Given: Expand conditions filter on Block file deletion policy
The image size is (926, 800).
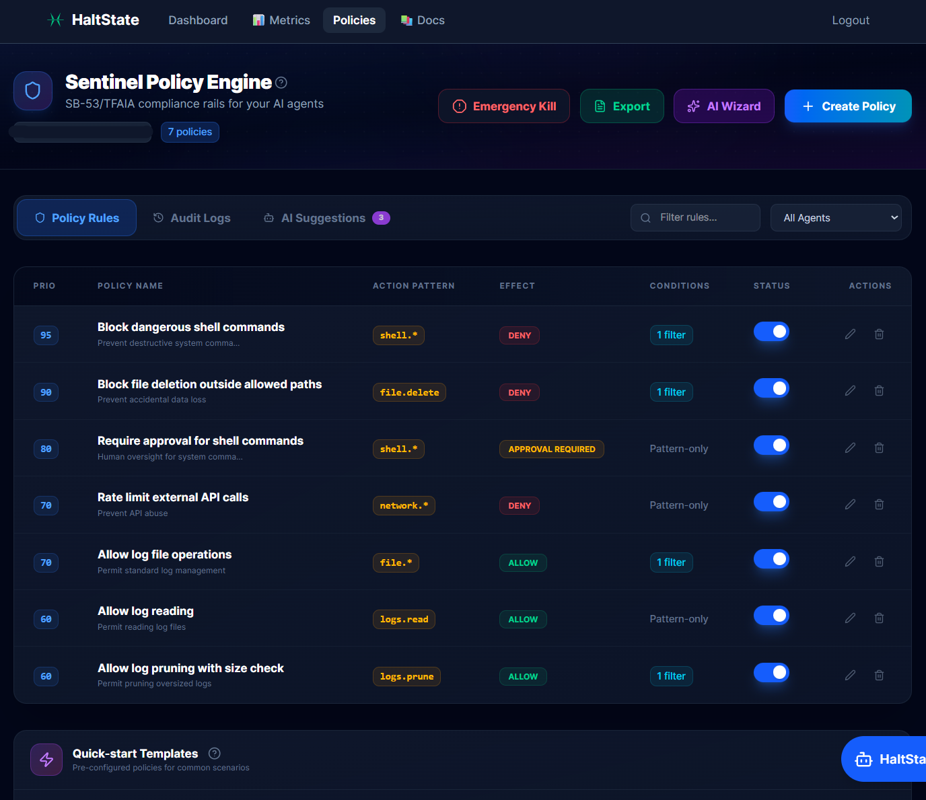Looking at the screenshot, I should (671, 392).
